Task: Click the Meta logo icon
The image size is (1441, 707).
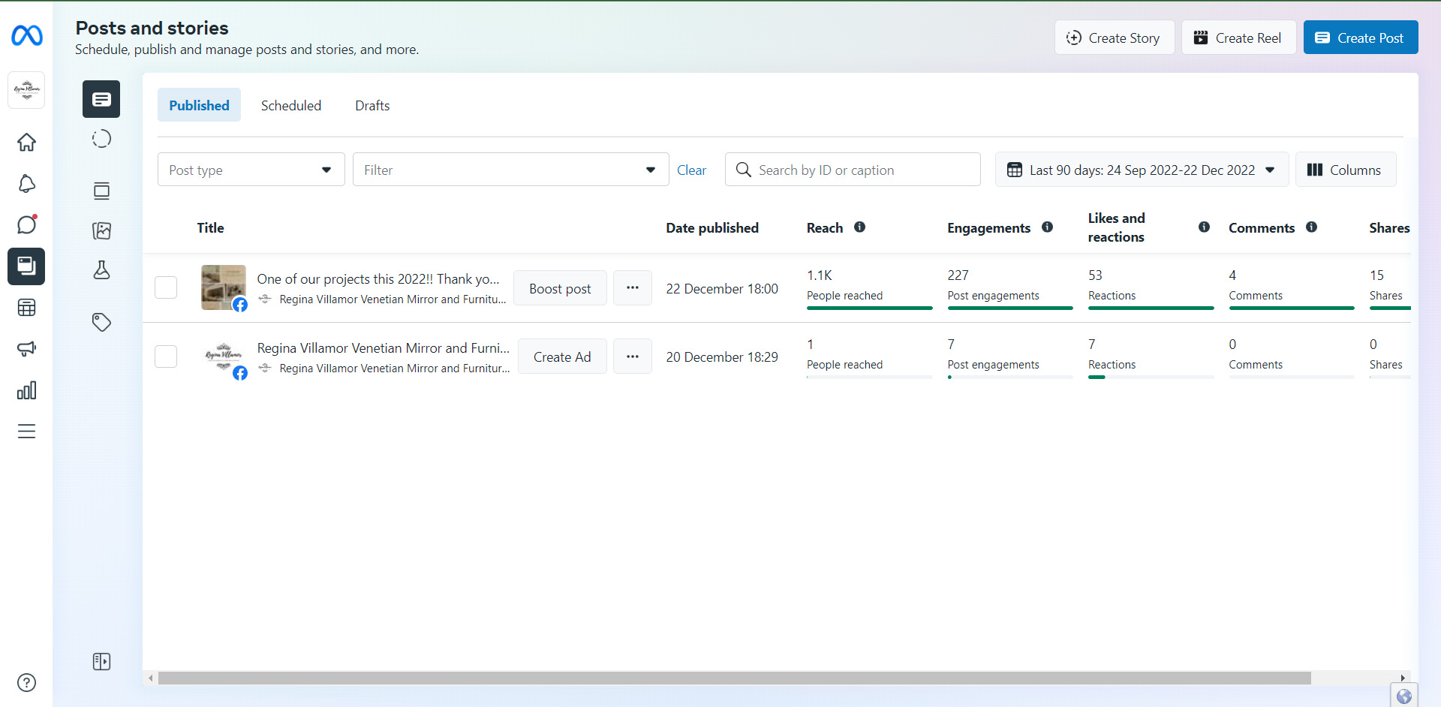Action: pos(27,35)
